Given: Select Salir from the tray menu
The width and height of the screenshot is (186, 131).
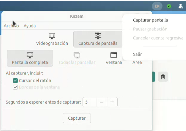Looking at the screenshot, I should pos(137,54).
